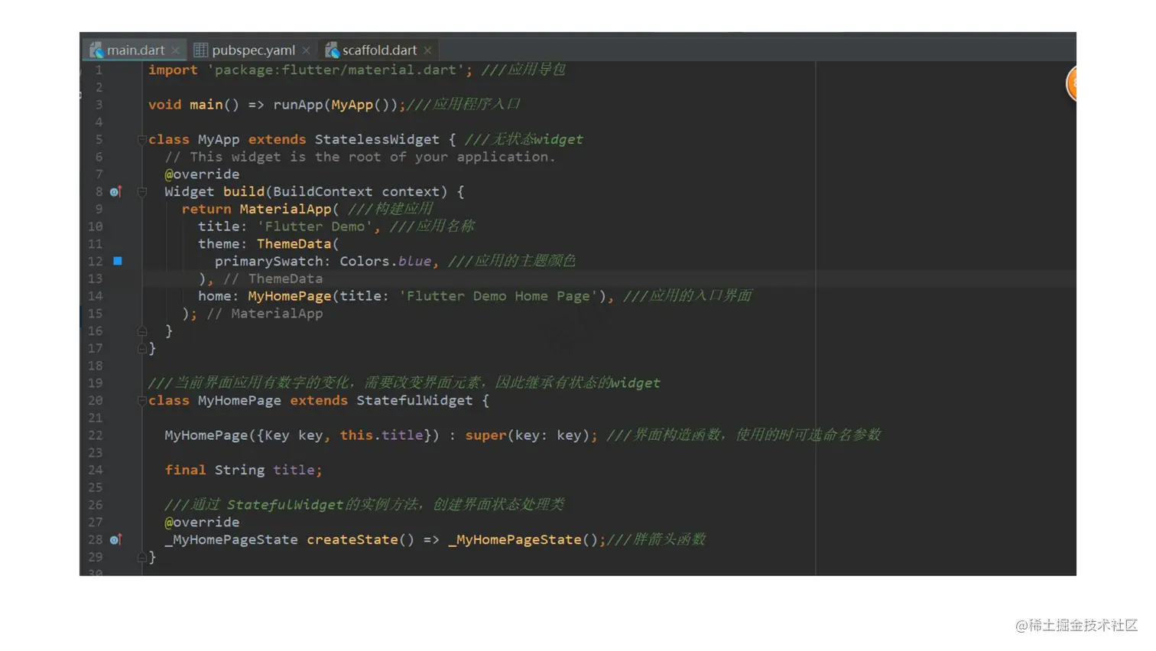1156x651 pixels.
Task: Click the overriding method marker at line 28
Action: coord(115,539)
